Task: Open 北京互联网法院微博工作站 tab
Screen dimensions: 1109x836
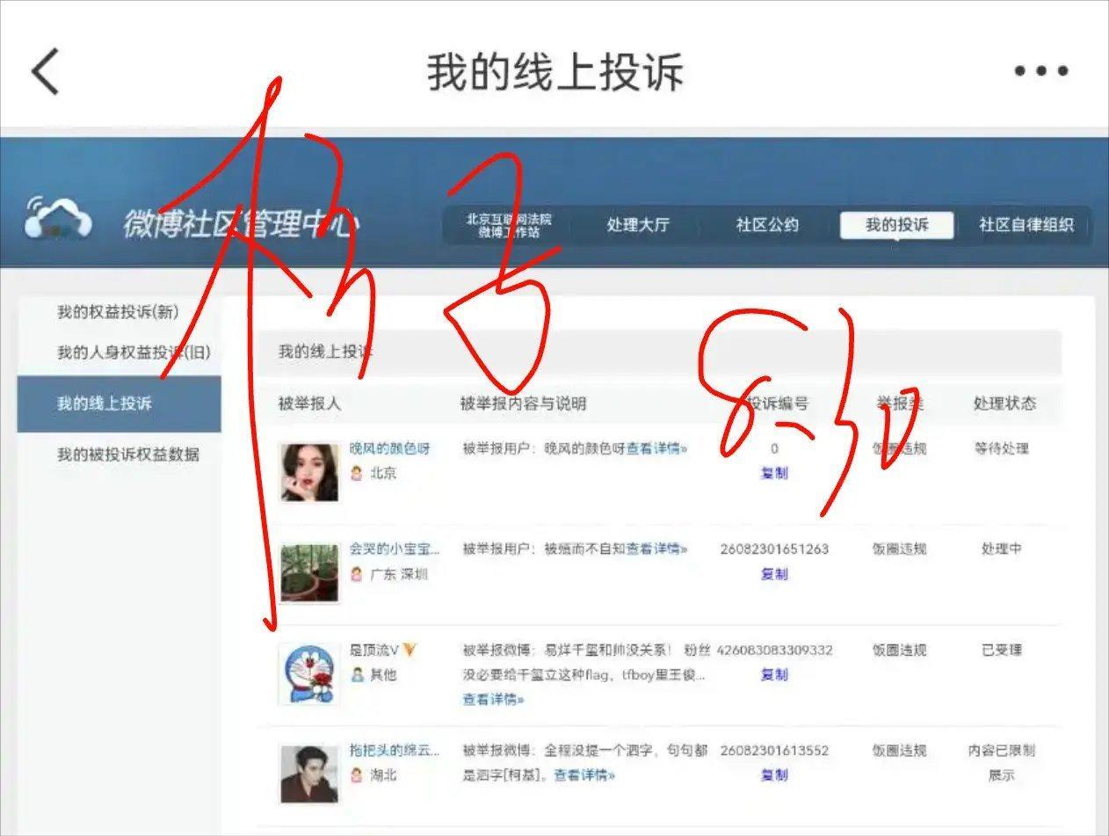Action: pyautogui.click(x=509, y=225)
